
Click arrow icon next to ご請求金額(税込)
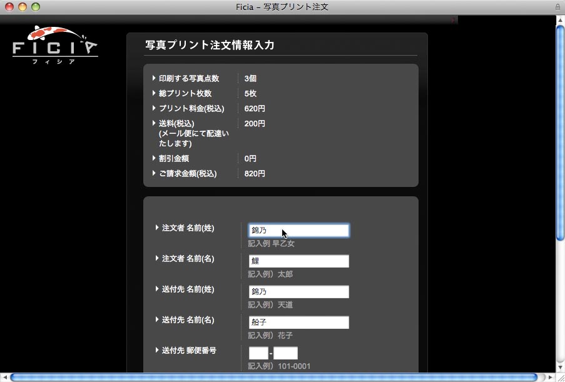pos(154,173)
